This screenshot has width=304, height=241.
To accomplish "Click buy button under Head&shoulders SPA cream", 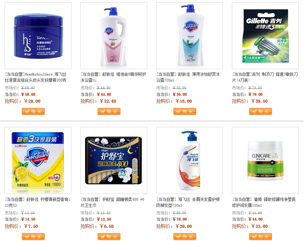I will tap(33, 111).
